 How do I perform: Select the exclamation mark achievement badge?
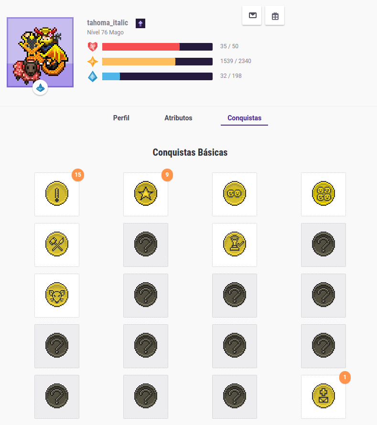57,194
